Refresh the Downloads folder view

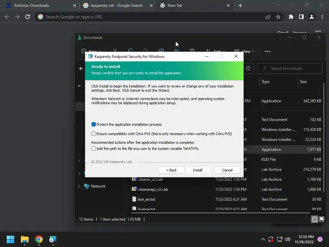coord(248,68)
